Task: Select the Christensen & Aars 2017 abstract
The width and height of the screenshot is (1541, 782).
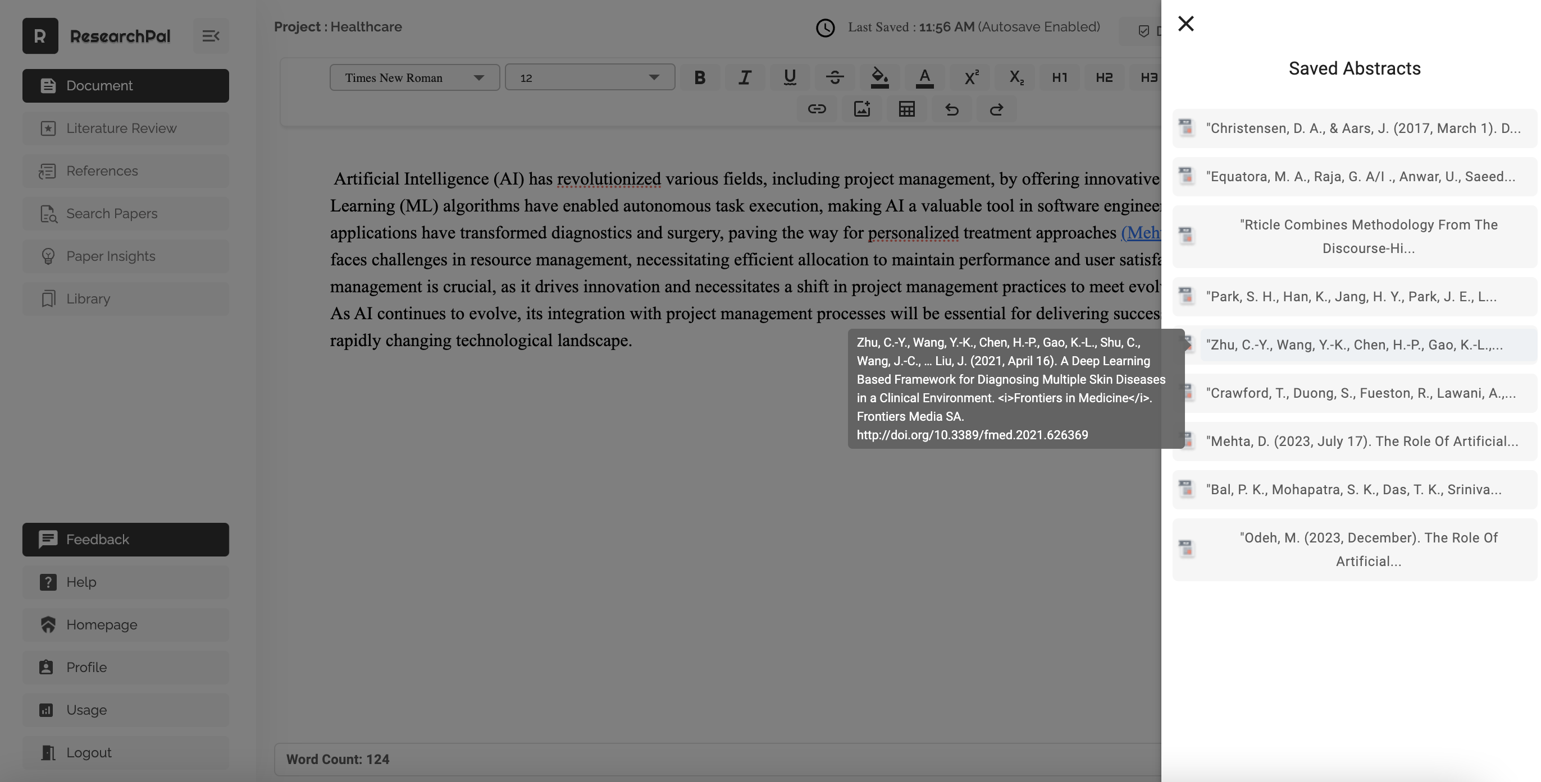Action: 1362,128
